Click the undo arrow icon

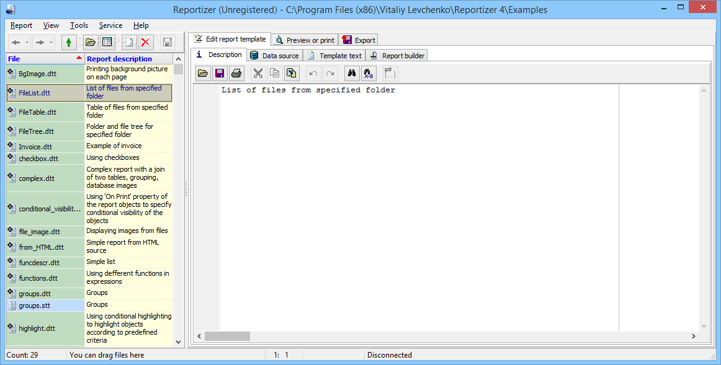pyautogui.click(x=313, y=73)
